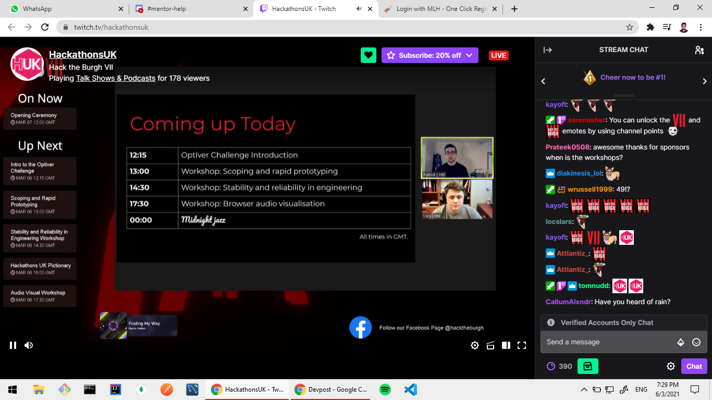This screenshot has width=712, height=400.
Task: Click the purple Chat send button
Action: tap(694, 366)
